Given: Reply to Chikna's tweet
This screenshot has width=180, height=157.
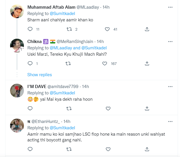Looking at the screenshot, I should tap(30, 63).
